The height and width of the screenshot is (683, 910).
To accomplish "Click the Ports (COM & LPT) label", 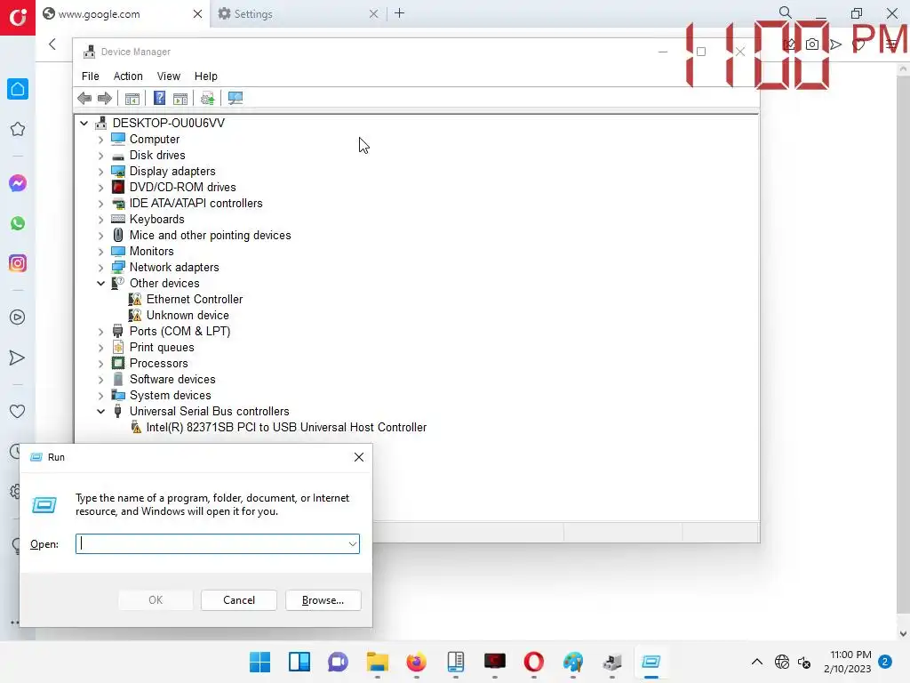I will coord(180,331).
